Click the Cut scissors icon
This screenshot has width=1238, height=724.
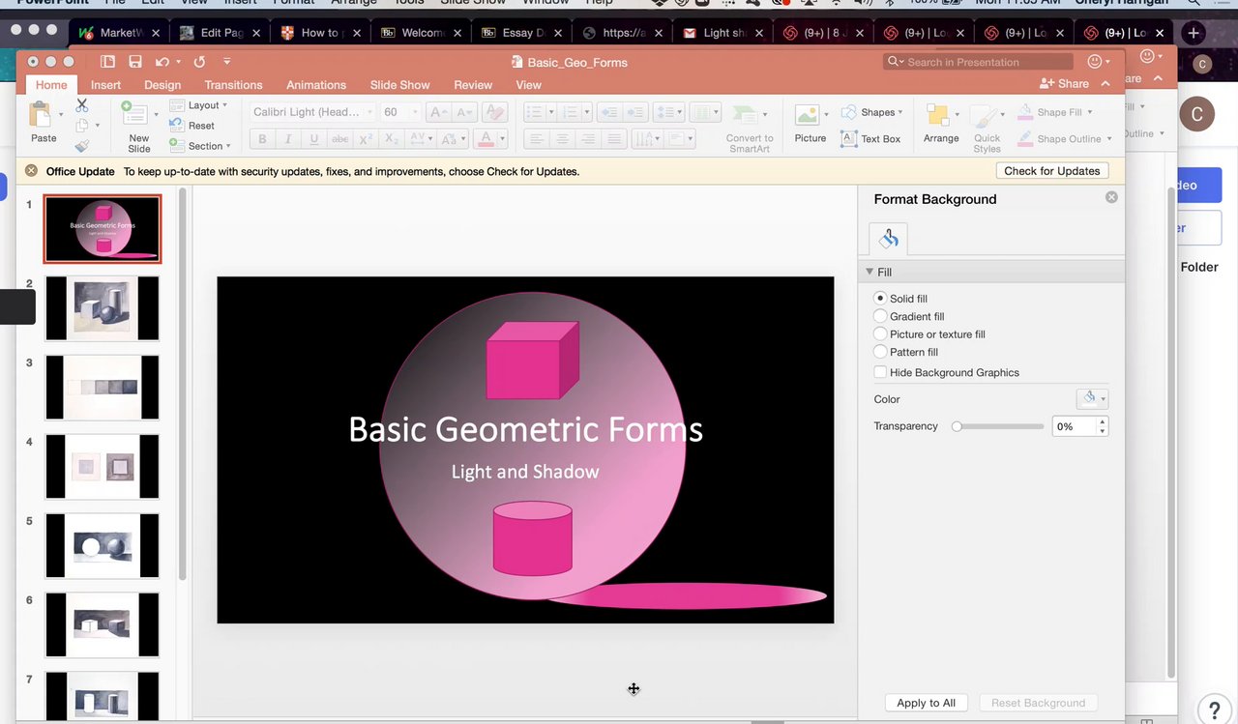click(x=82, y=104)
